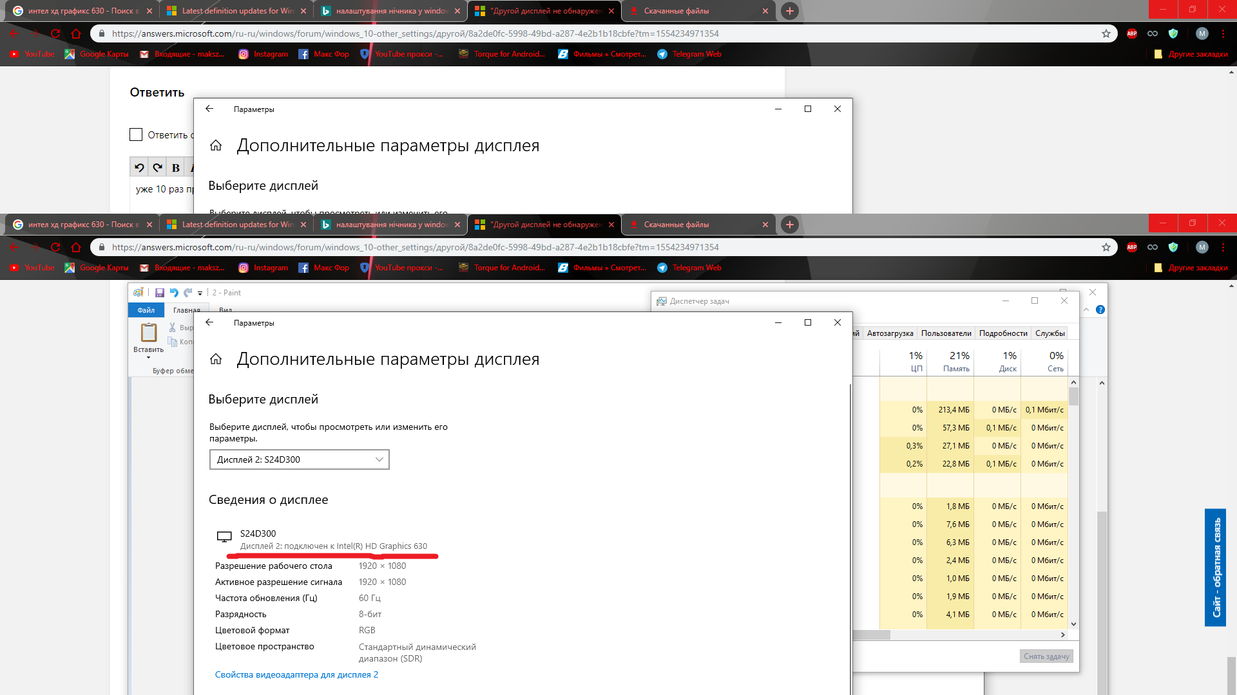Click Свойства видеоадаптера для дисплея 2 link

296,674
